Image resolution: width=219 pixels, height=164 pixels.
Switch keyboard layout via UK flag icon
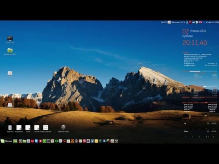pos(200,22)
